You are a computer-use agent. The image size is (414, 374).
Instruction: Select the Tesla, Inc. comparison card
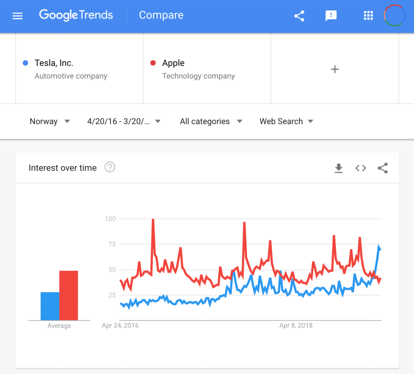(x=79, y=68)
